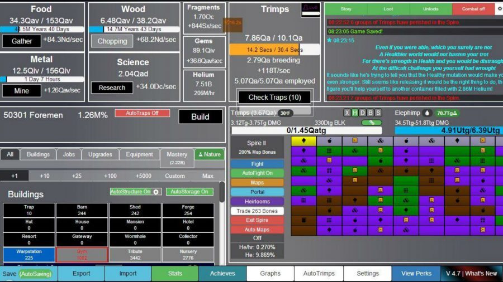Open the Jobs tab

click(69, 154)
